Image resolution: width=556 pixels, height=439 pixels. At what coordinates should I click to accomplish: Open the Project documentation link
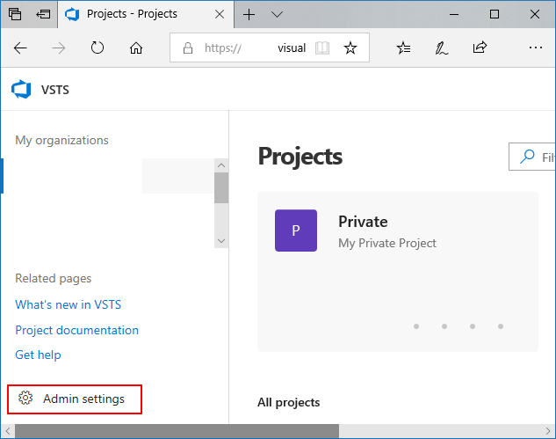76,330
